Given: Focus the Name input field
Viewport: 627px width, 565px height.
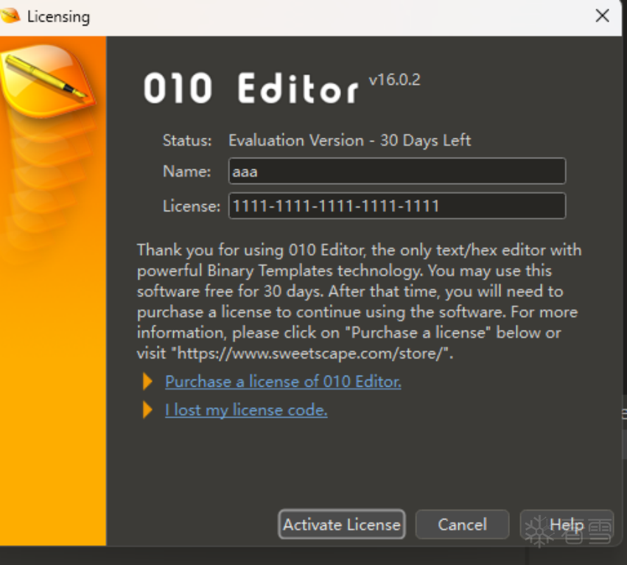Looking at the screenshot, I should point(397,171).
